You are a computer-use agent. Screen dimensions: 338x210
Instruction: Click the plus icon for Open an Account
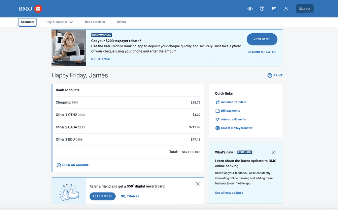59,165
